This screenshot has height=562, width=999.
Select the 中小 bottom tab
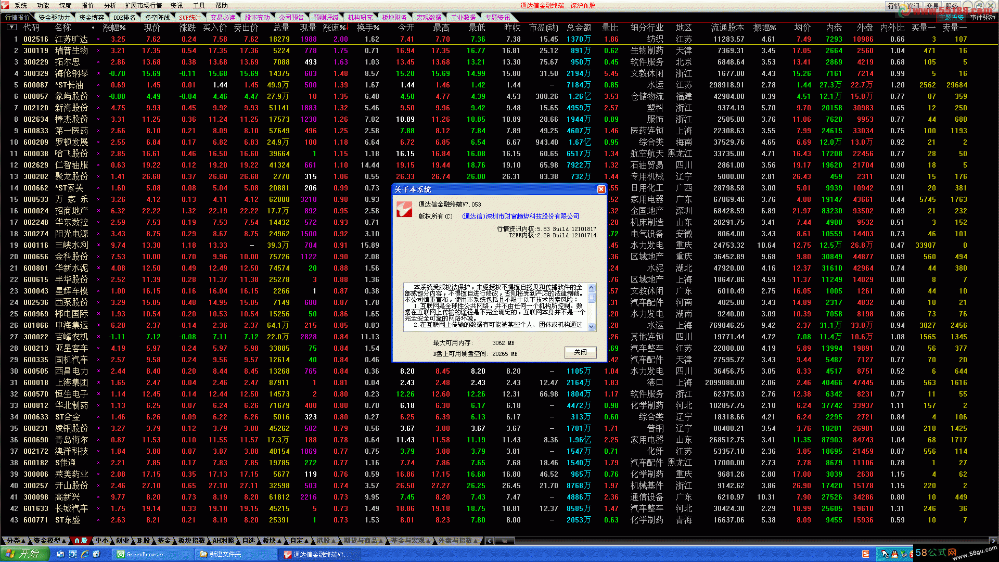(102, 541)
